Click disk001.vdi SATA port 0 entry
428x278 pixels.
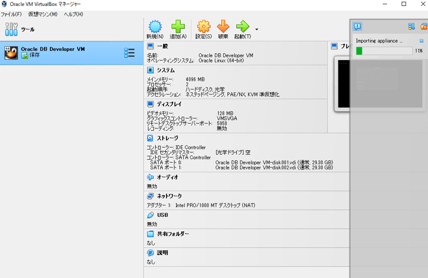[x=274, y=163]
